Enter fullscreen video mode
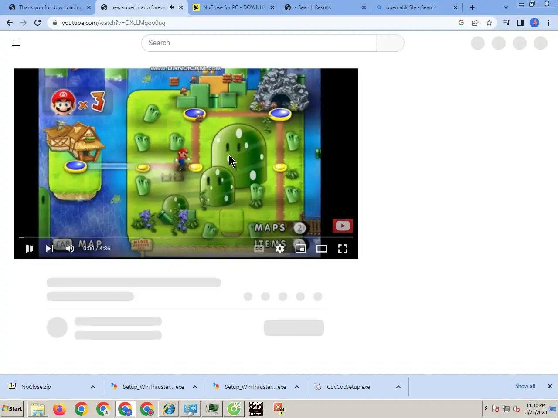The width and height of the screenshot is (558, 418). [343, 249]
